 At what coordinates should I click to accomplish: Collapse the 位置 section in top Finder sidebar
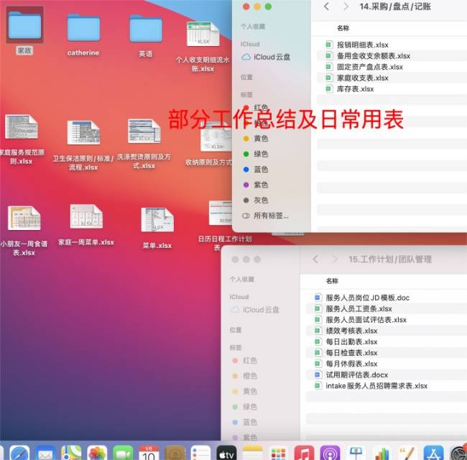coord(246,77)
